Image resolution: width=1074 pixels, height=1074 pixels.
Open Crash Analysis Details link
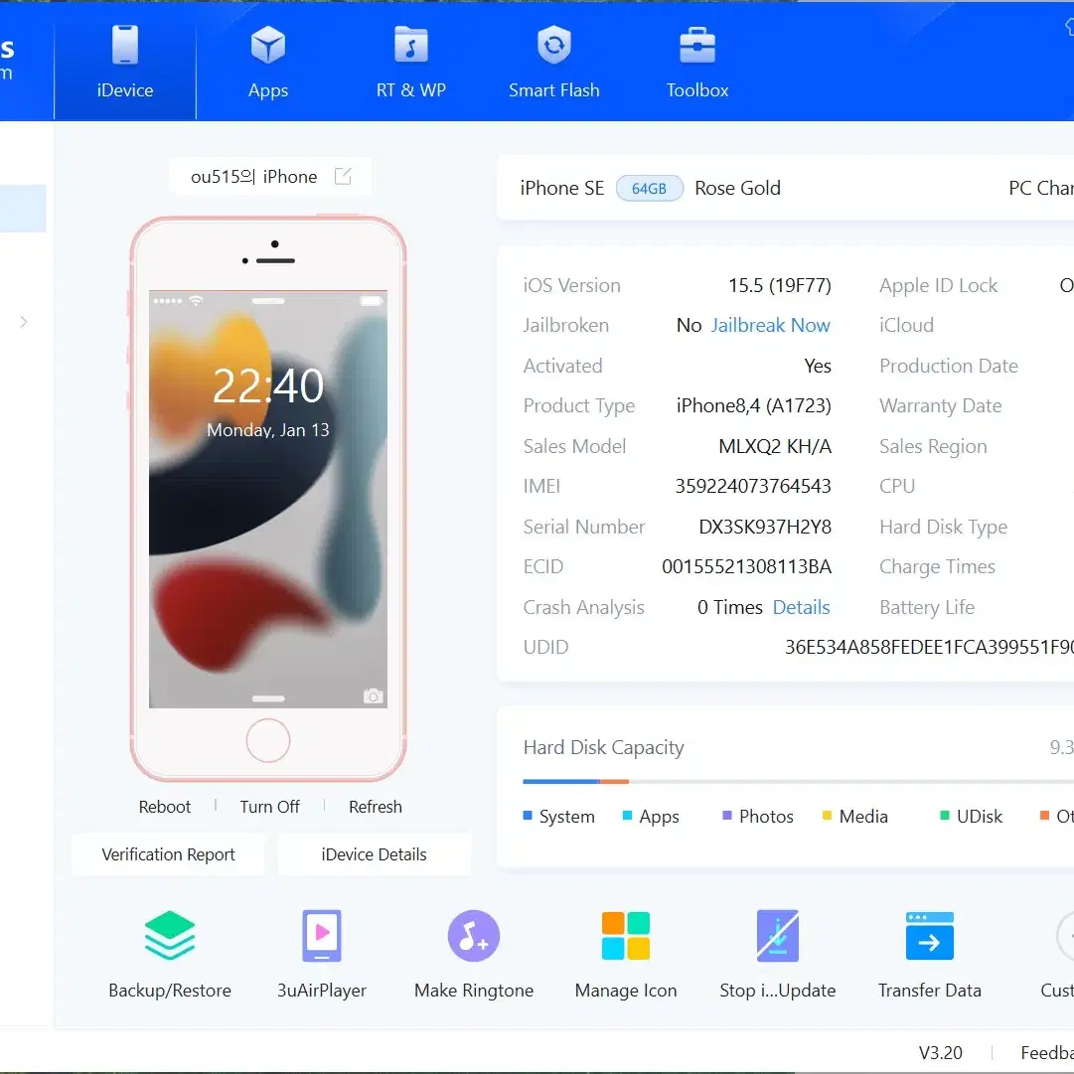pyautogui.click(x=802, y=608)
